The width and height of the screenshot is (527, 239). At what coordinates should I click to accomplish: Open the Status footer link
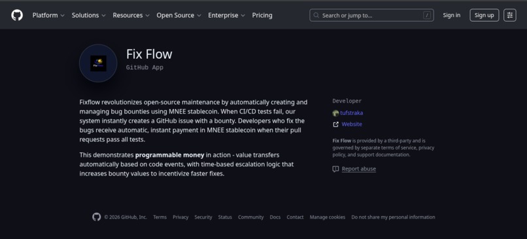(225, 217)
